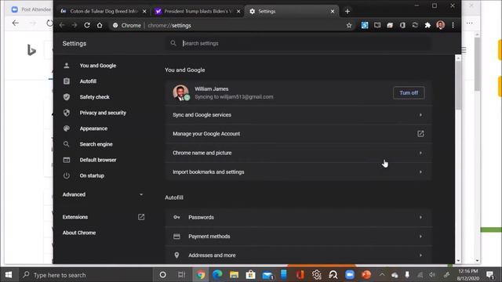Screen dimensions: 502x282
Task: Open Safety check in sidebar
Action: [x=94, y=97]
